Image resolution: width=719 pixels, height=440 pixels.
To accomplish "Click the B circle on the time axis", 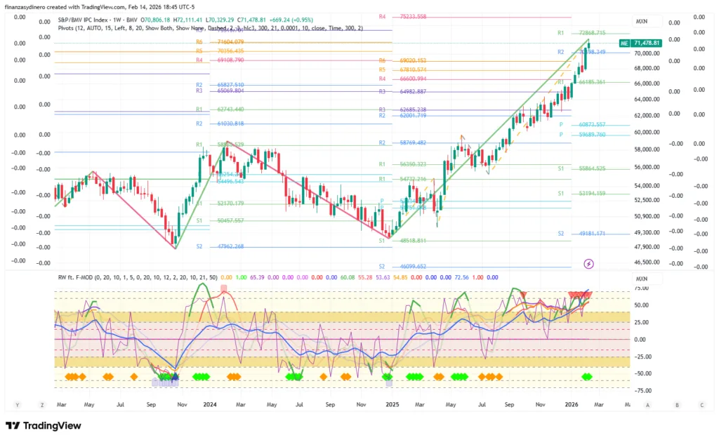I will pyautogui.click(x=676, y=405).
